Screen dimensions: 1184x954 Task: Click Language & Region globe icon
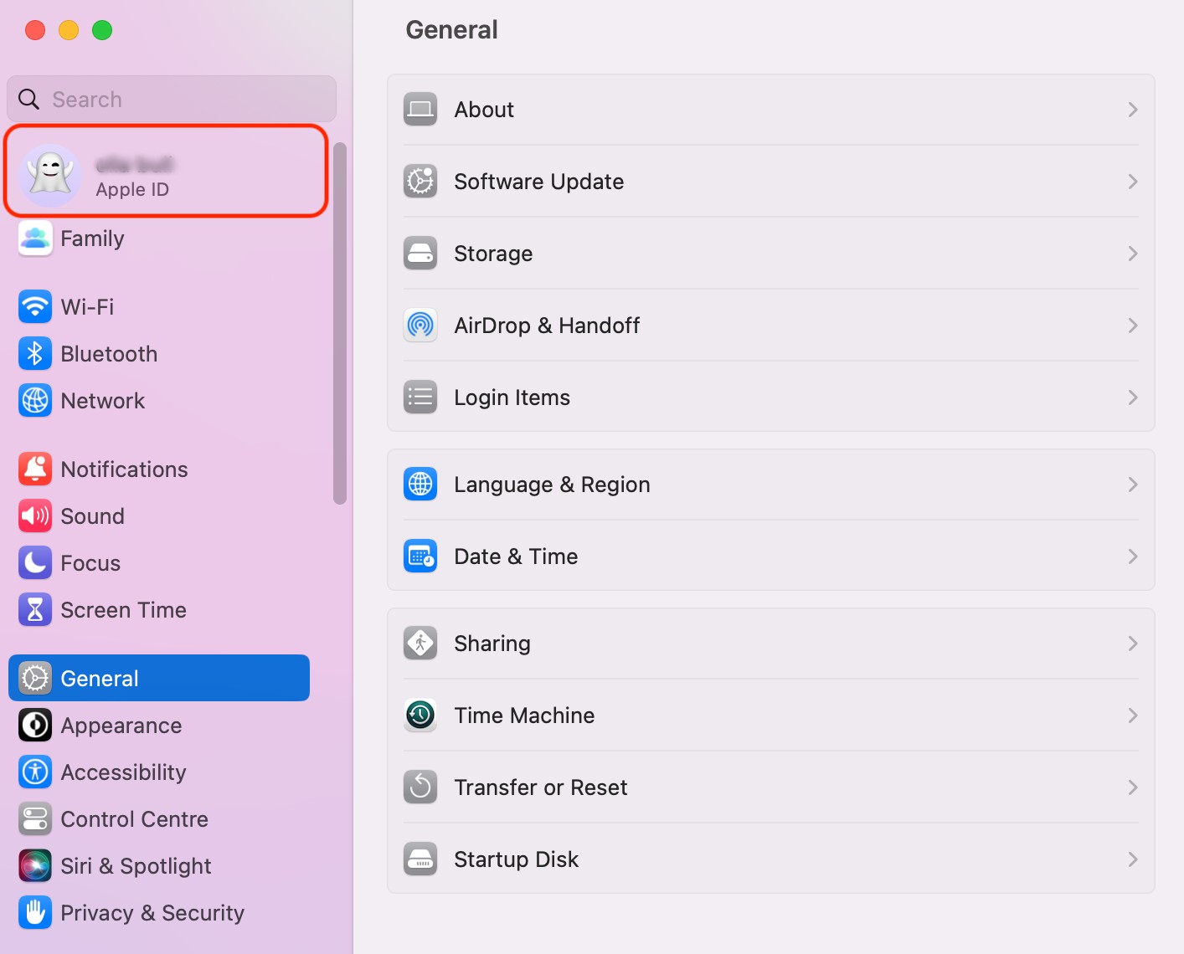click(420, 485)
